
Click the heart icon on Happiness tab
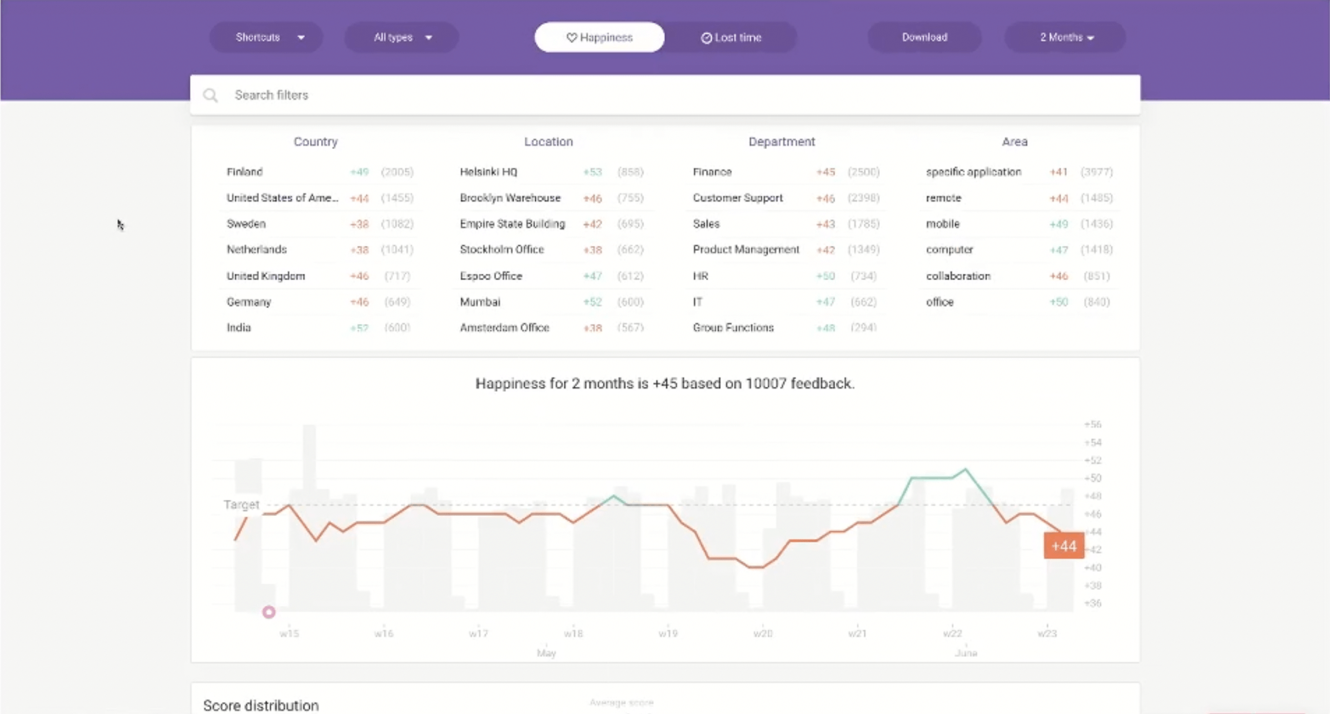572,37
